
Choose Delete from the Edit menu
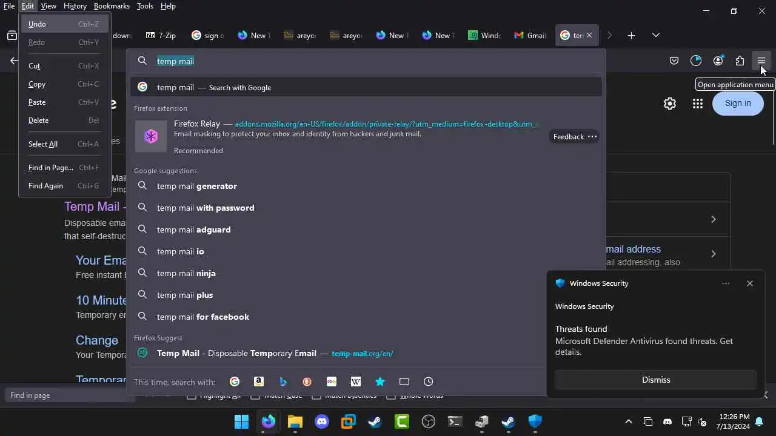64,121
